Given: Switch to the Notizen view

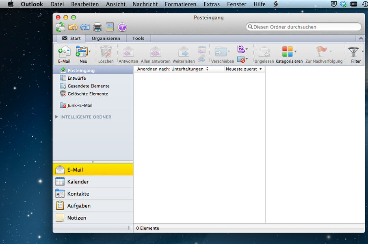Looking at the screenshot, I should 93,218.
